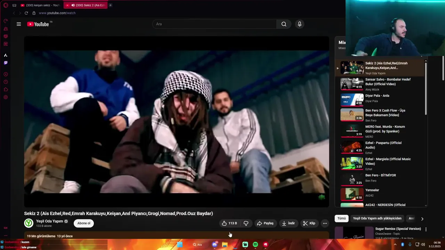Select the Tümü filter chip

tap(341, 218)
